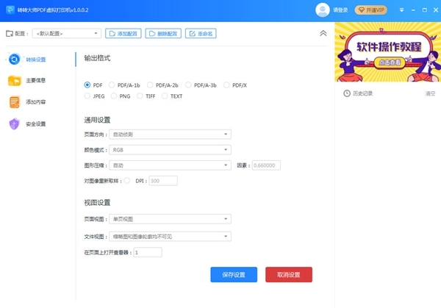Image resolution: width=441 pixels, height=308 pixels.
Task: Click the orange 添加内容 document icon
Action: pyautogui.click(x=15, y=102)
